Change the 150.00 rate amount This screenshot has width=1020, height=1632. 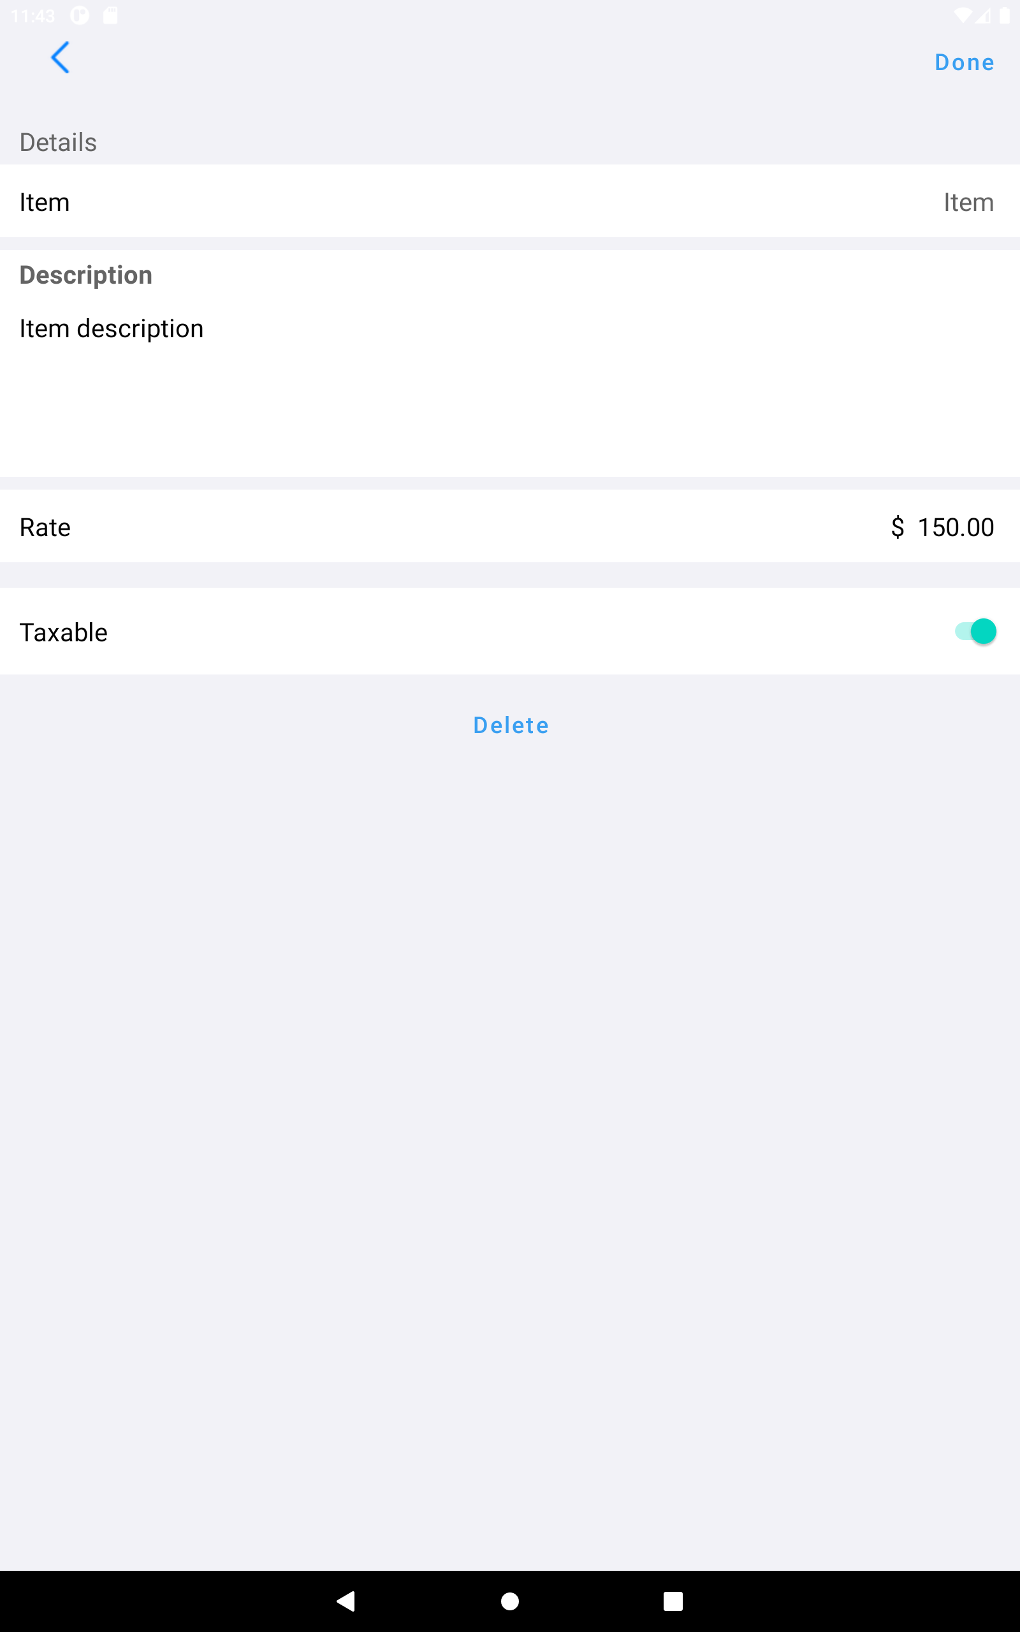(955, 527)
